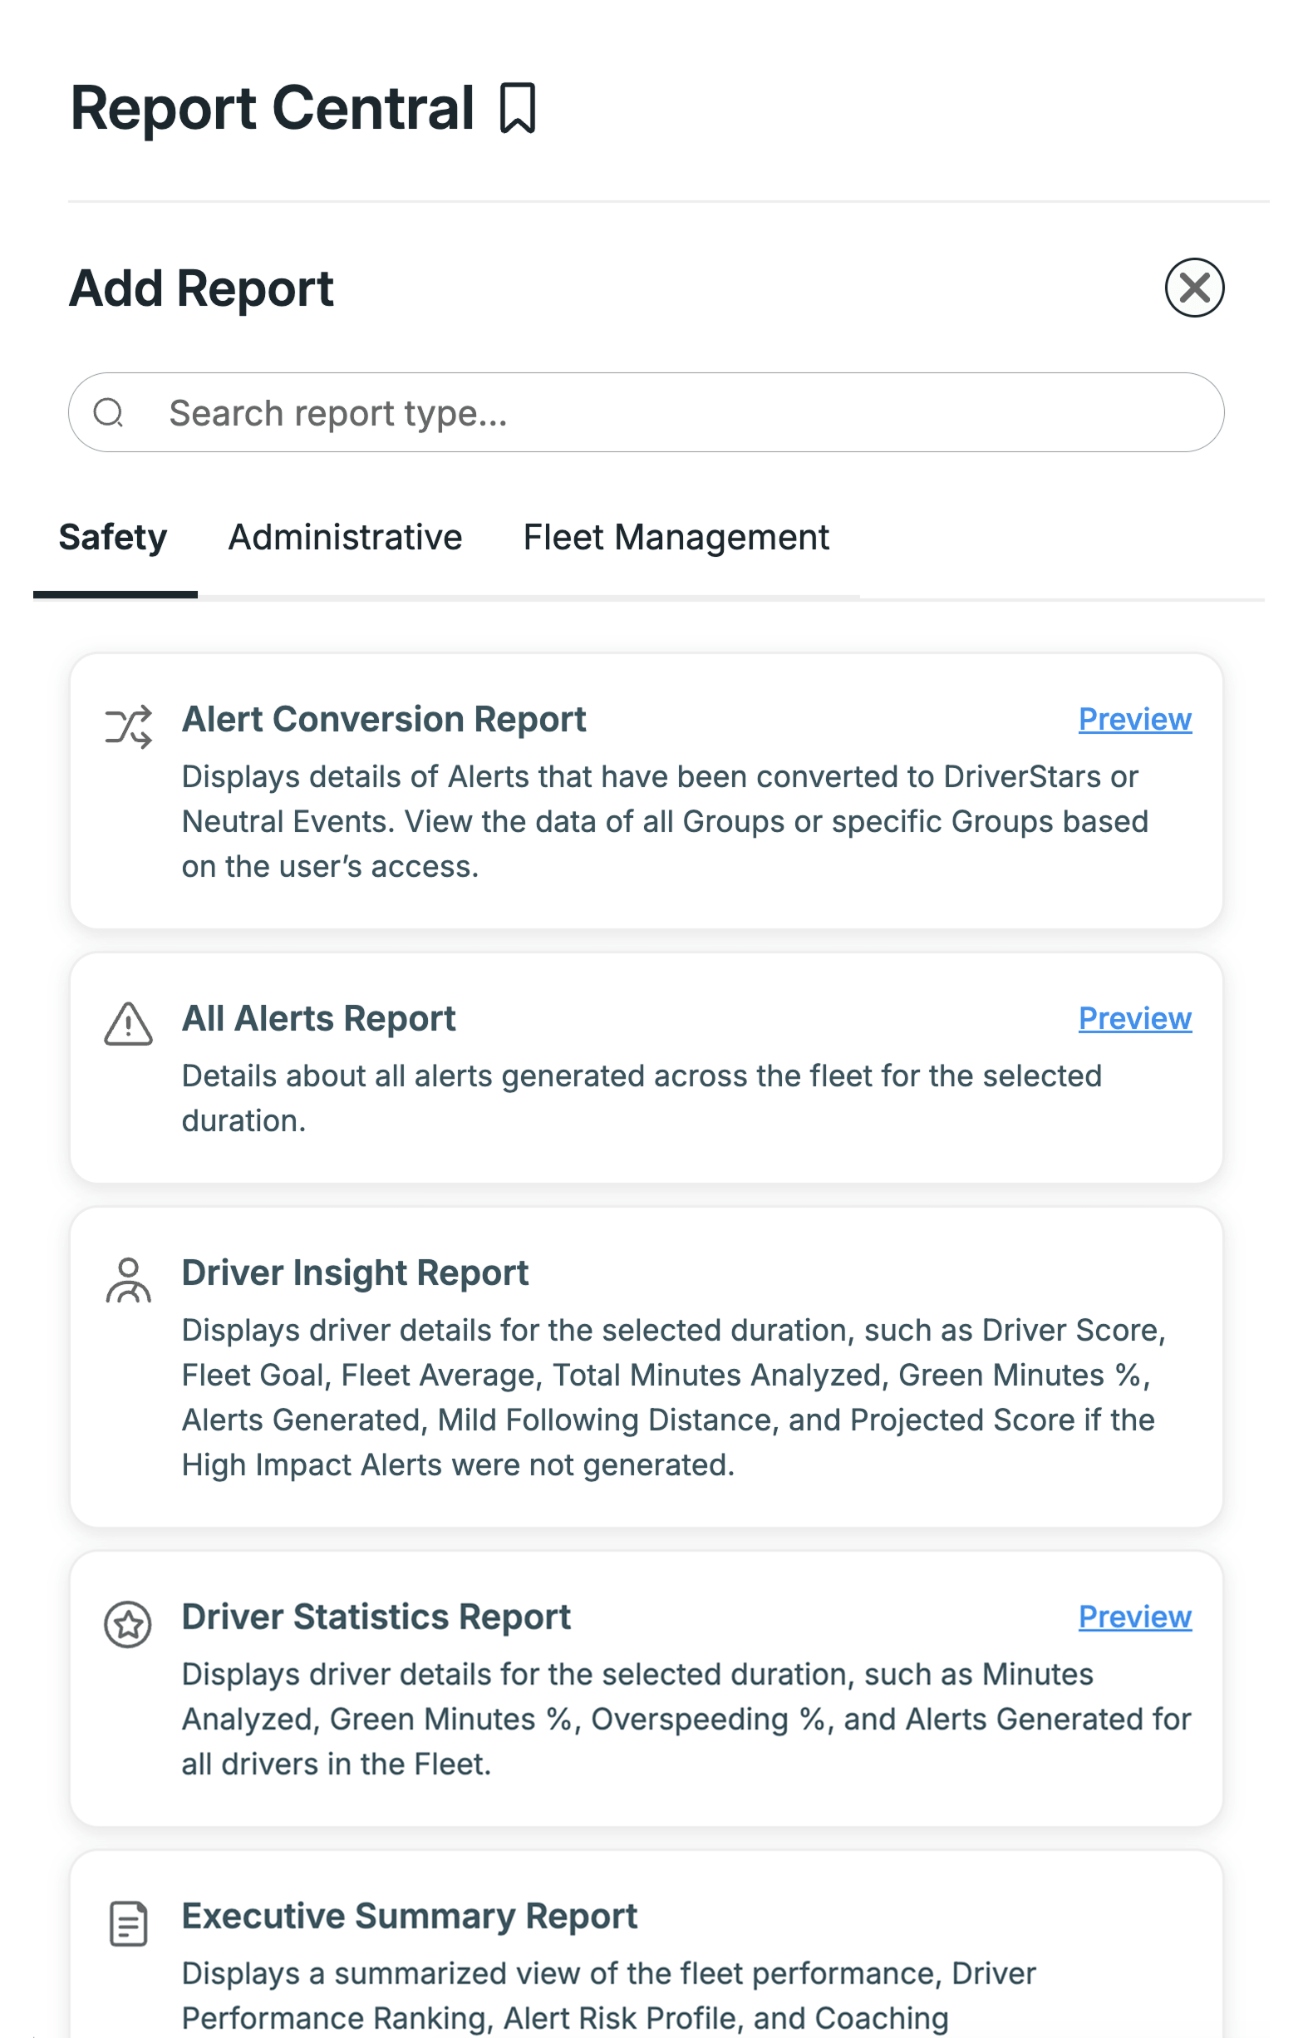Click the All Alerts warning triangle icon
The height and width of the screenshot is (2038, 1303).
click(129, 1024)
